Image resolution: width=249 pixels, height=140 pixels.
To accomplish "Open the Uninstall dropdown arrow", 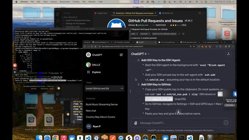I will point(149,34).
